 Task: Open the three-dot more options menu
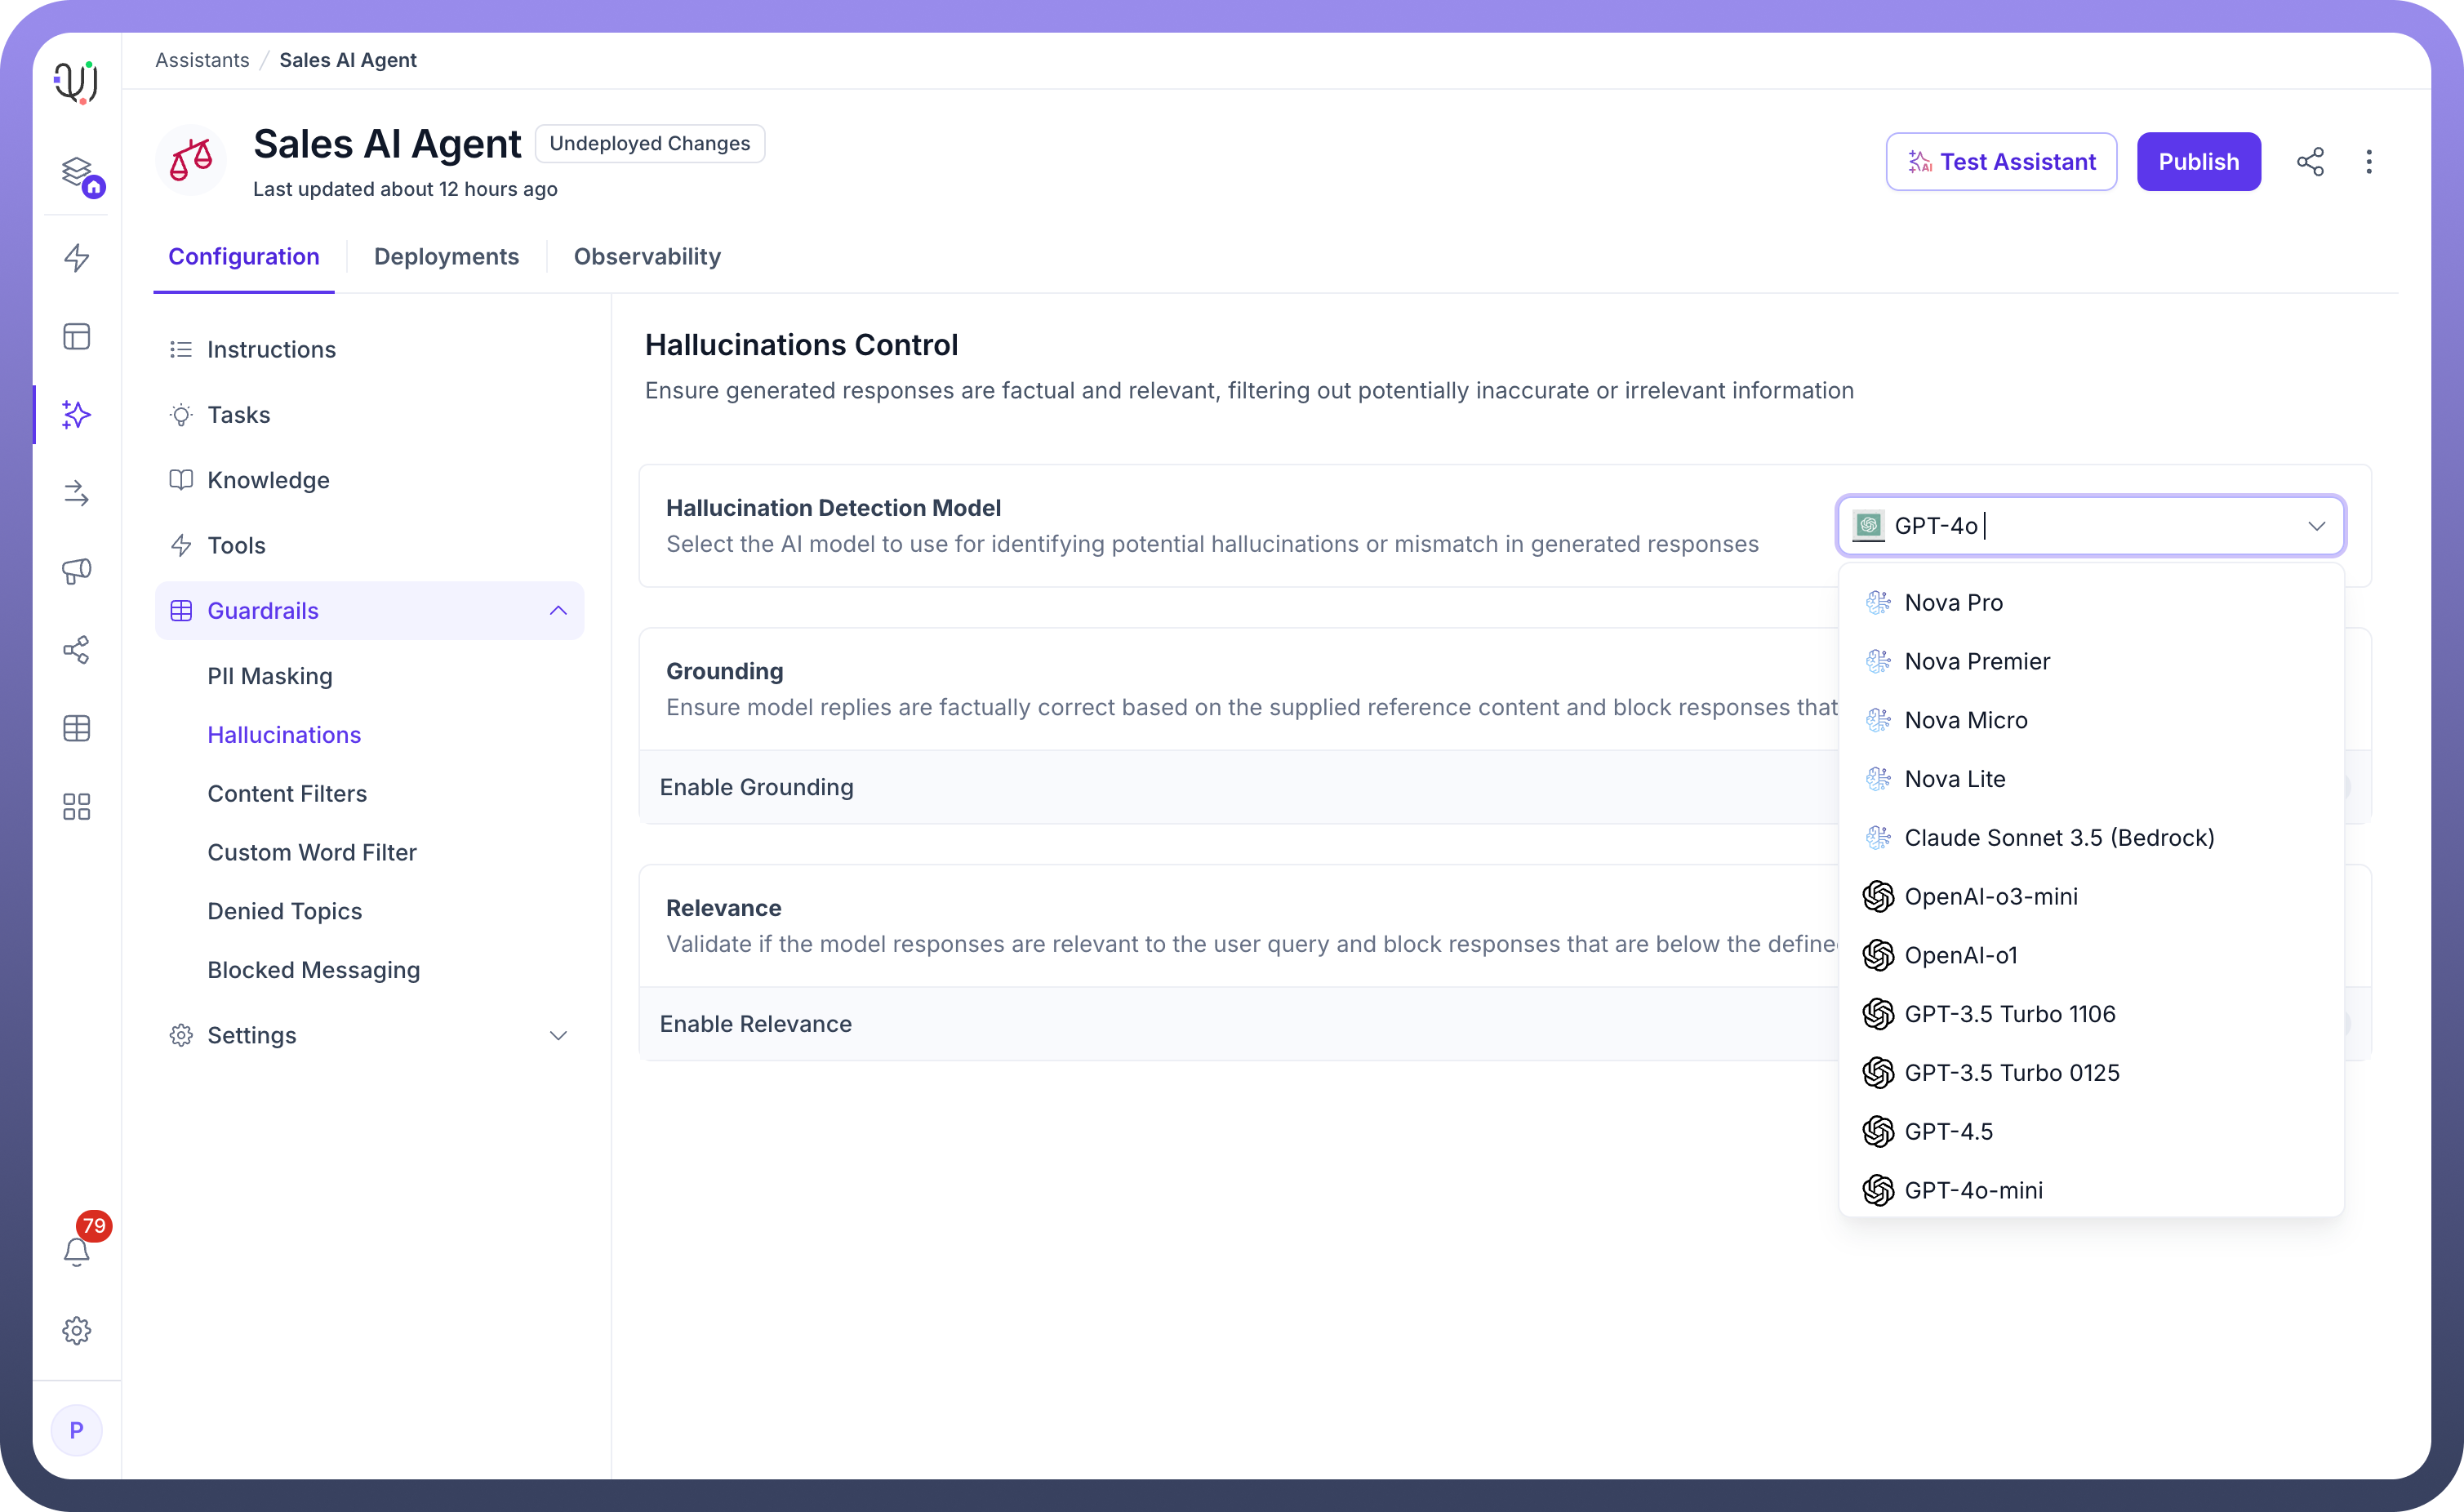pyautogui.click(x=2369, y=162)
